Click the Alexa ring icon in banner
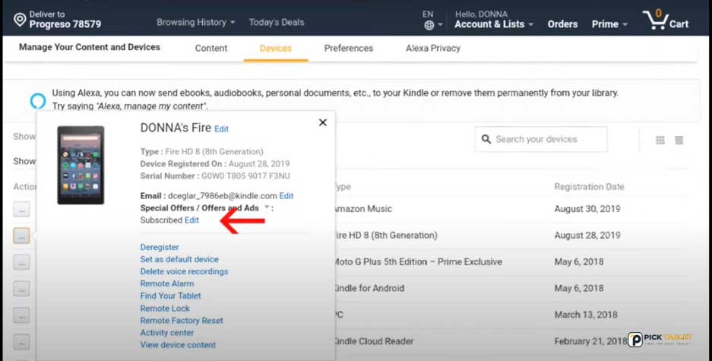 [x=38, y=100]
